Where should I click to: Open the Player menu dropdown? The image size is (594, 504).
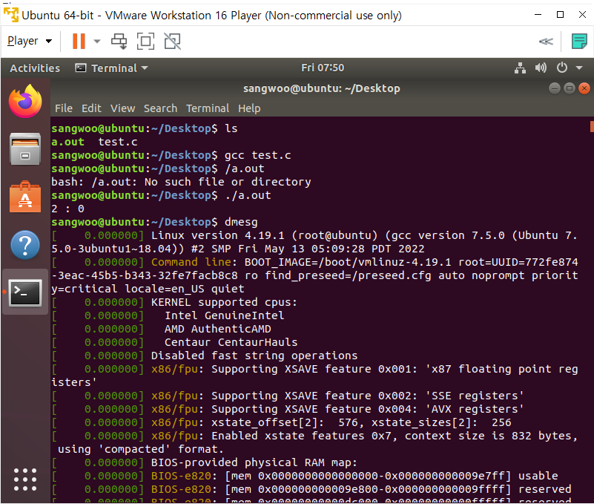30,41
